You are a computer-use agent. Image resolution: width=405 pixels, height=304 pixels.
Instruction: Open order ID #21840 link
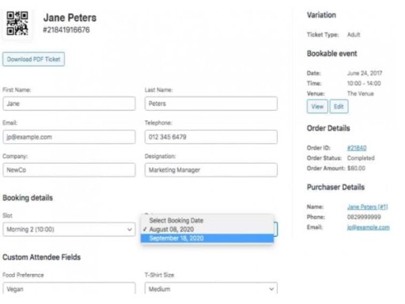(357, 148)
